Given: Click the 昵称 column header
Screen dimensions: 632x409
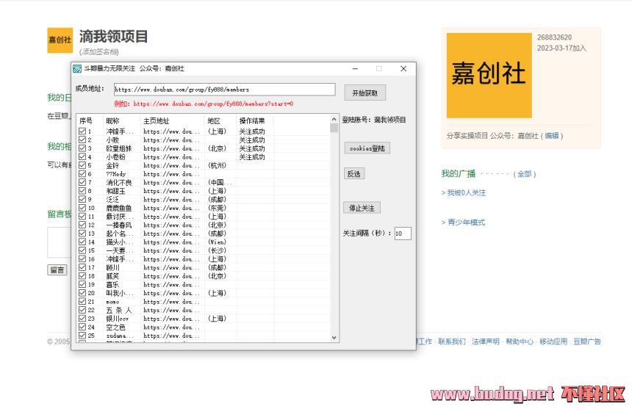Looking at the screenshot, I should [113, 120].
